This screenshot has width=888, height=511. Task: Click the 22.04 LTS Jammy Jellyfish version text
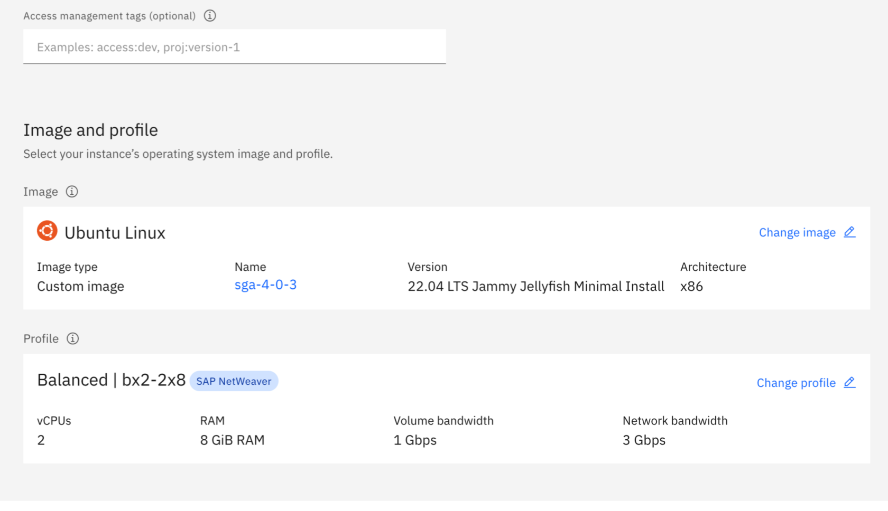coord(535,287)
